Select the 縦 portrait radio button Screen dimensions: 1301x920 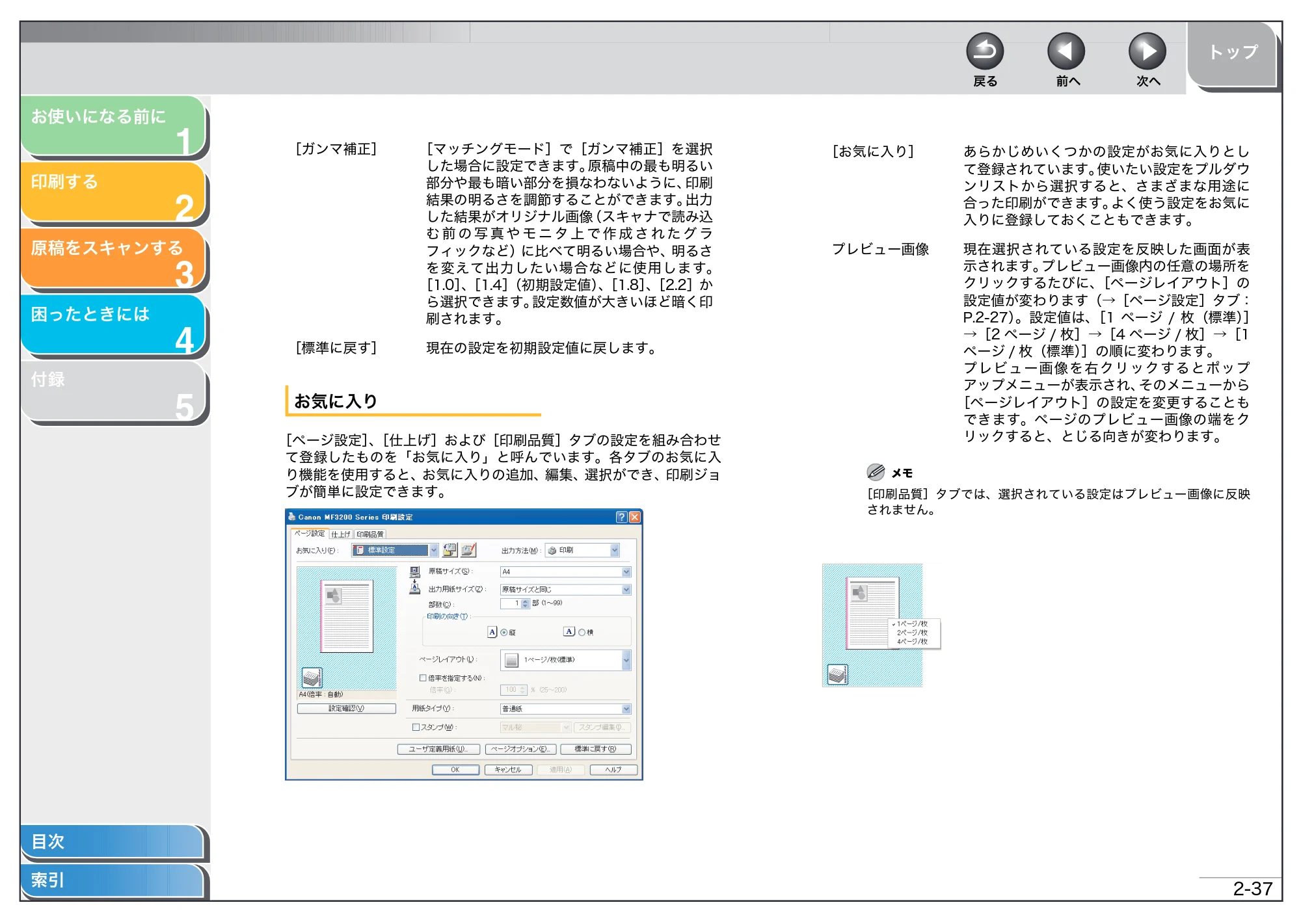503,632
